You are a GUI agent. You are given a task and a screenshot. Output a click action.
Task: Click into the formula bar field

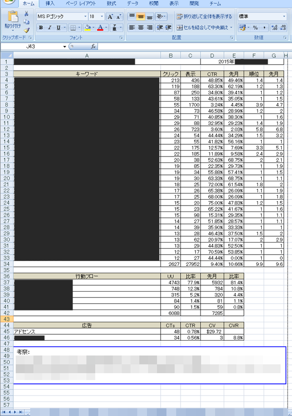pos(194,47)
